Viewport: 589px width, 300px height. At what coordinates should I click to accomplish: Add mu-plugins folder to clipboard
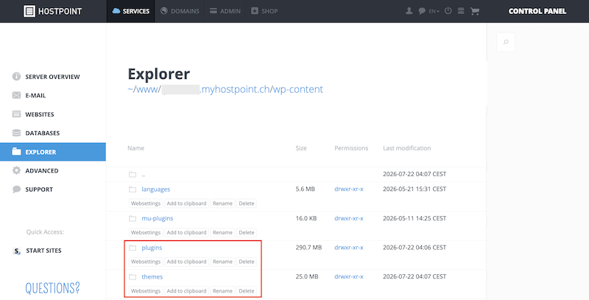click(x=187, y=233)
